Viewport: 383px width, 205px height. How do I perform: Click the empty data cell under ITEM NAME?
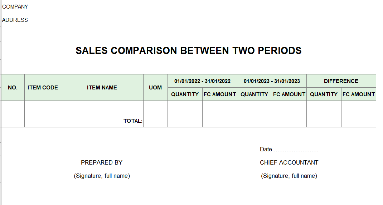click(102, 107)
